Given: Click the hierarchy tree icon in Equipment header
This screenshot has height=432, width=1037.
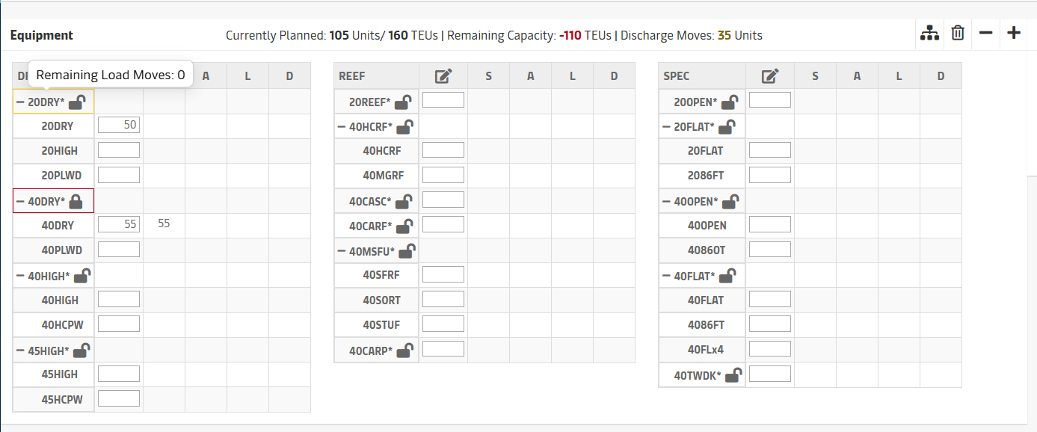Looking at the screenshot, I should click(x=929, y=34).
